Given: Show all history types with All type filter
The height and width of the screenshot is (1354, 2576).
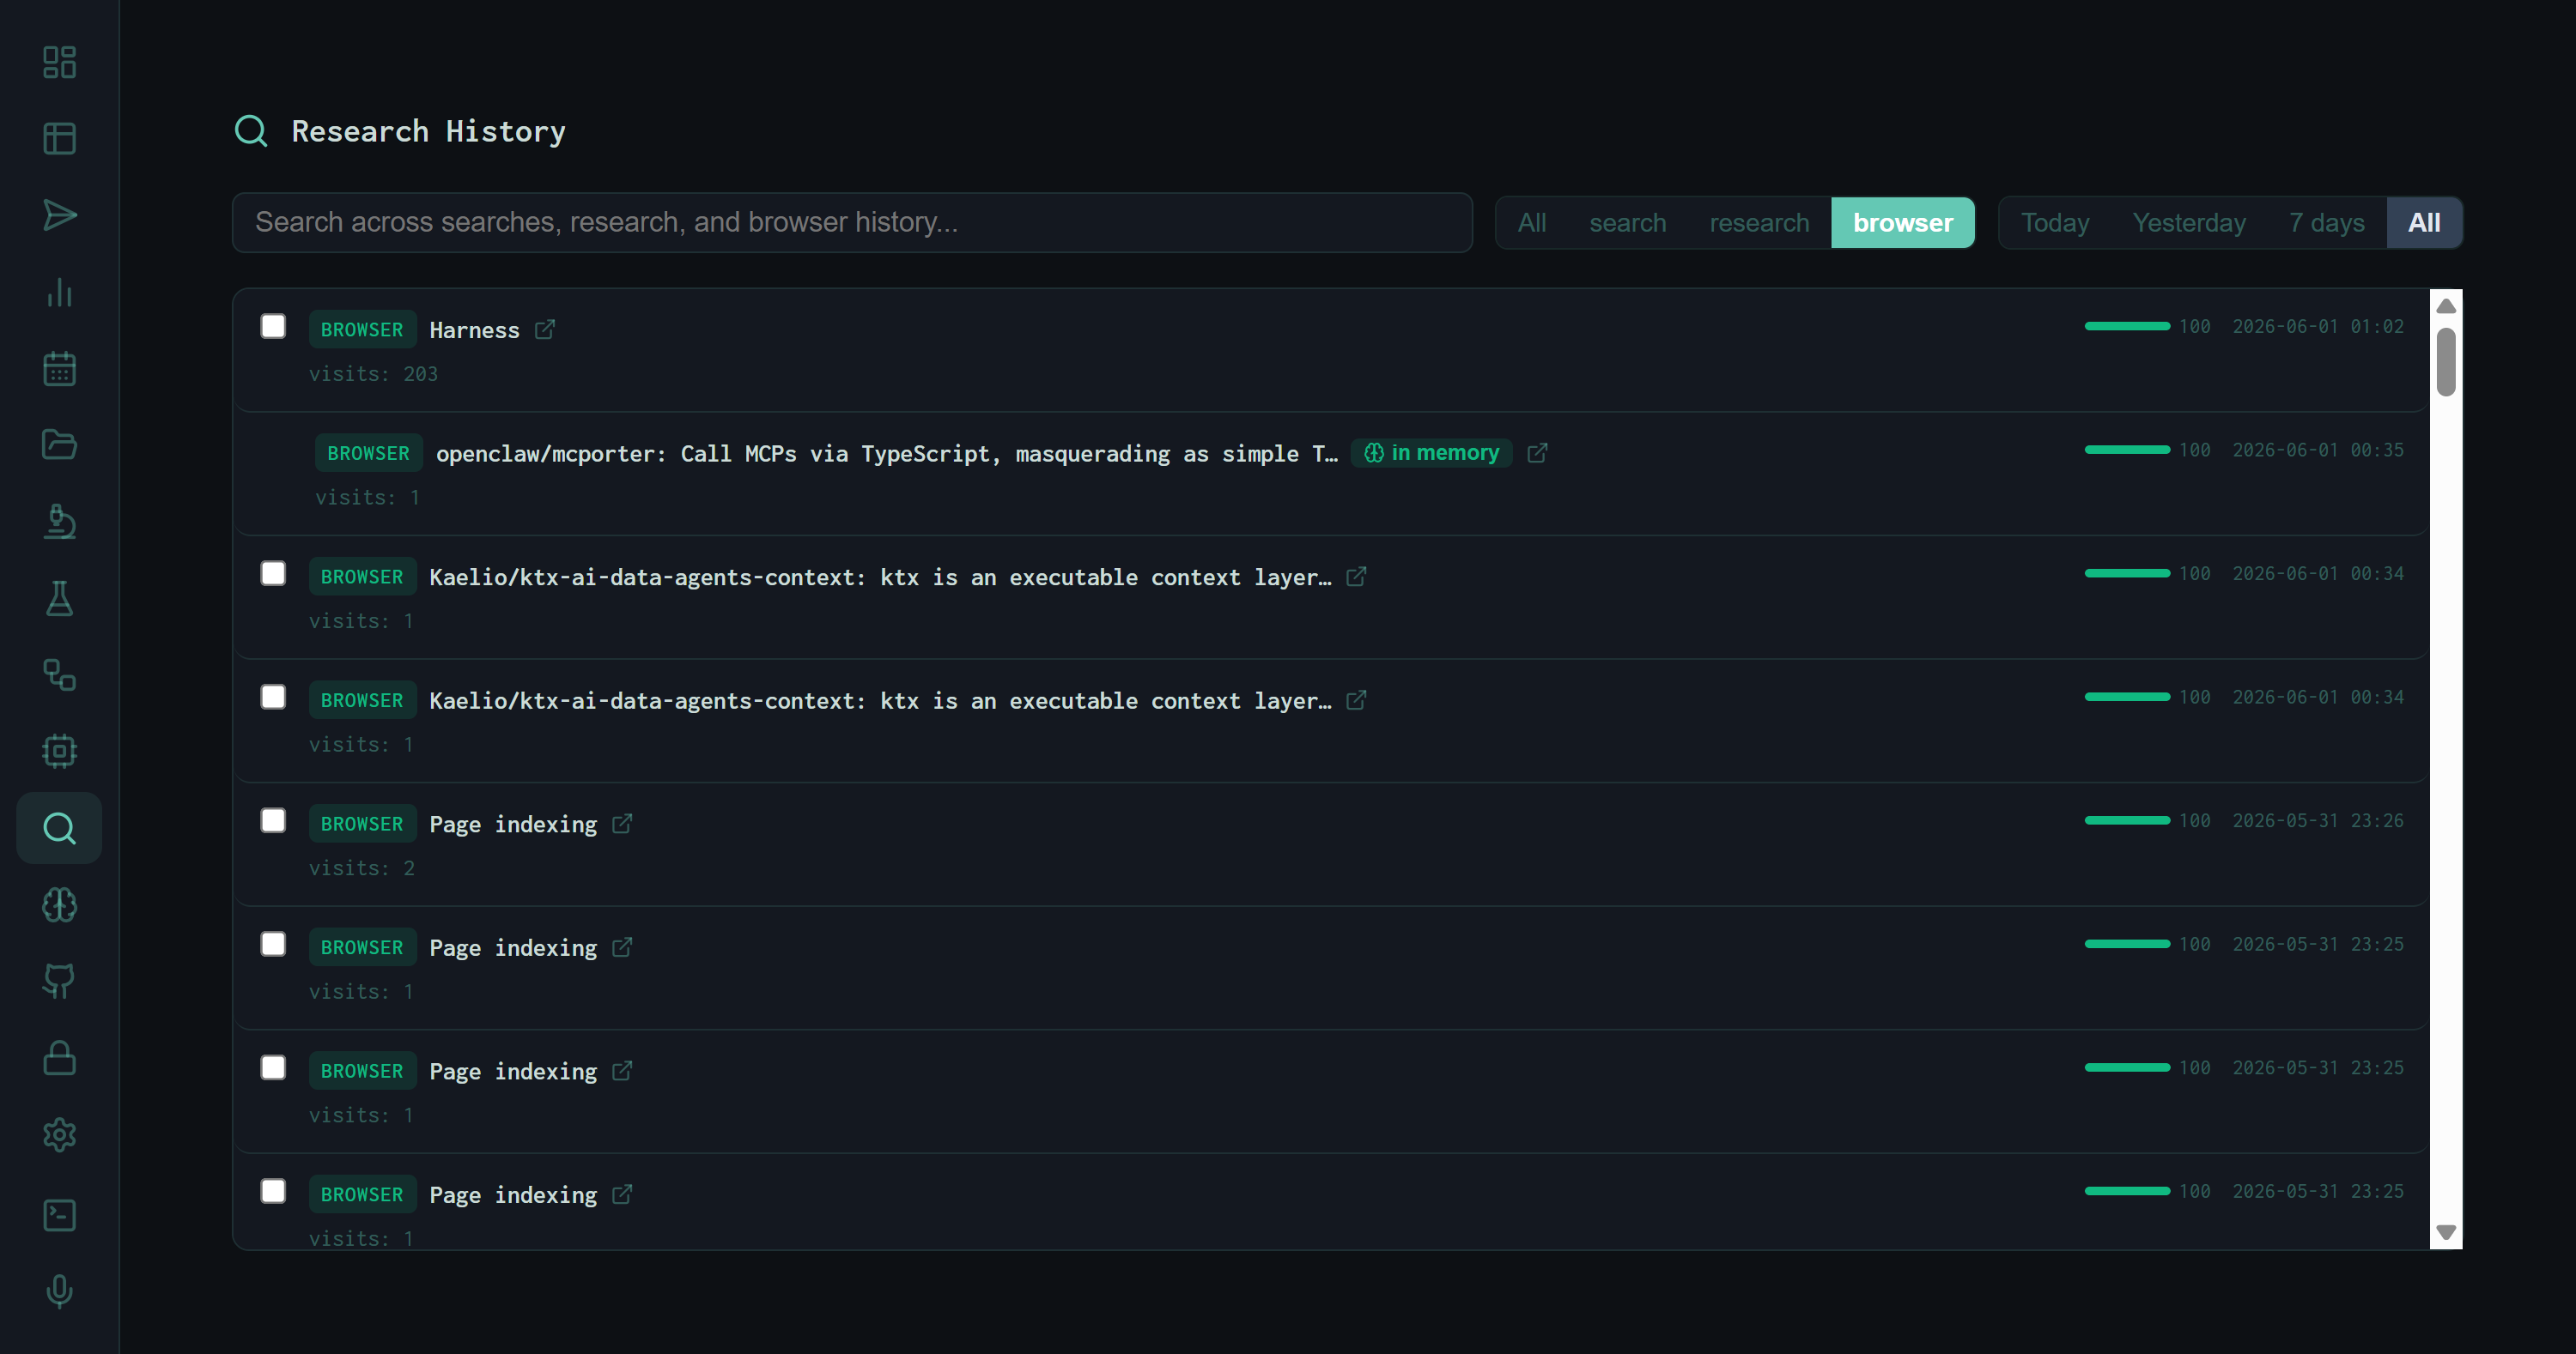Looking at the screenshot, I should (1532, 223).
